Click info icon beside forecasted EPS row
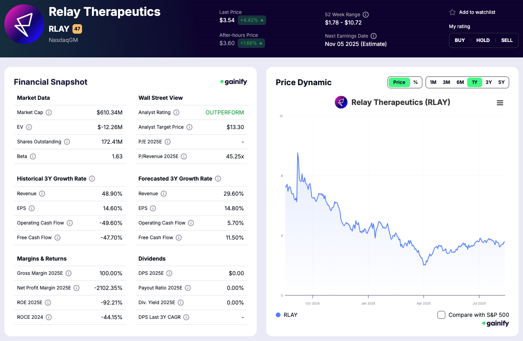523x341 pixels. (x=153, y=208)
